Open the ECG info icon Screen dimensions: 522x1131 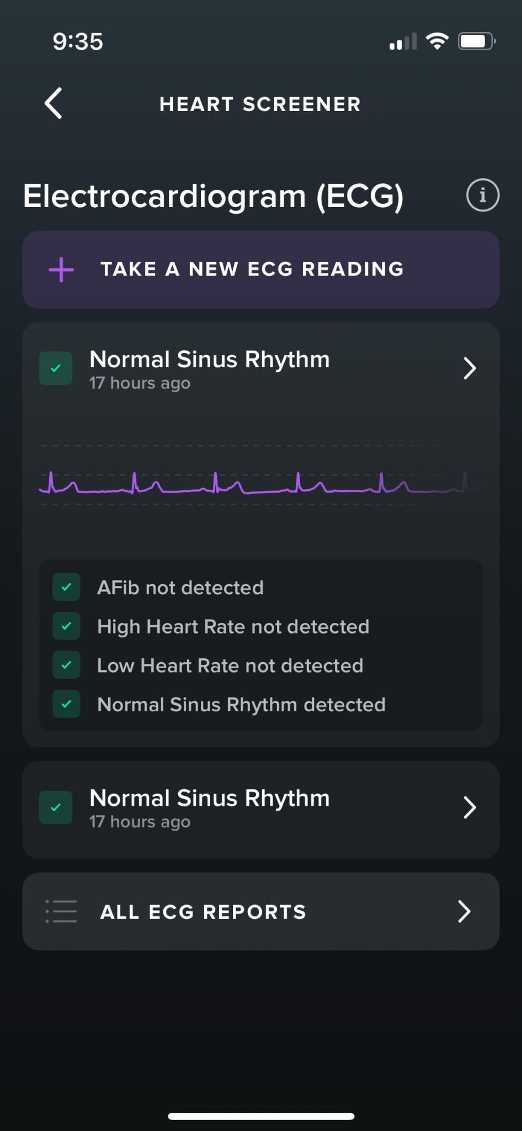click(483, 195)
